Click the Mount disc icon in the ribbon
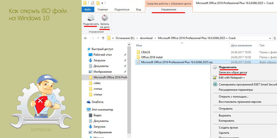Screen dimensions: 277x138 (x=91, y=18)
